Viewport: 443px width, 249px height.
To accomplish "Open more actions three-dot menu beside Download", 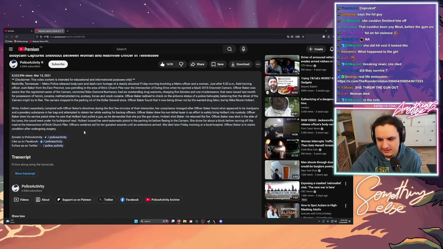I will point(258,64).
